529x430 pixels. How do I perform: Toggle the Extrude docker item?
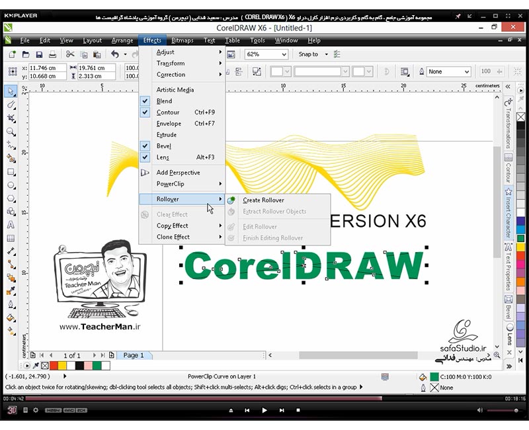183,135
